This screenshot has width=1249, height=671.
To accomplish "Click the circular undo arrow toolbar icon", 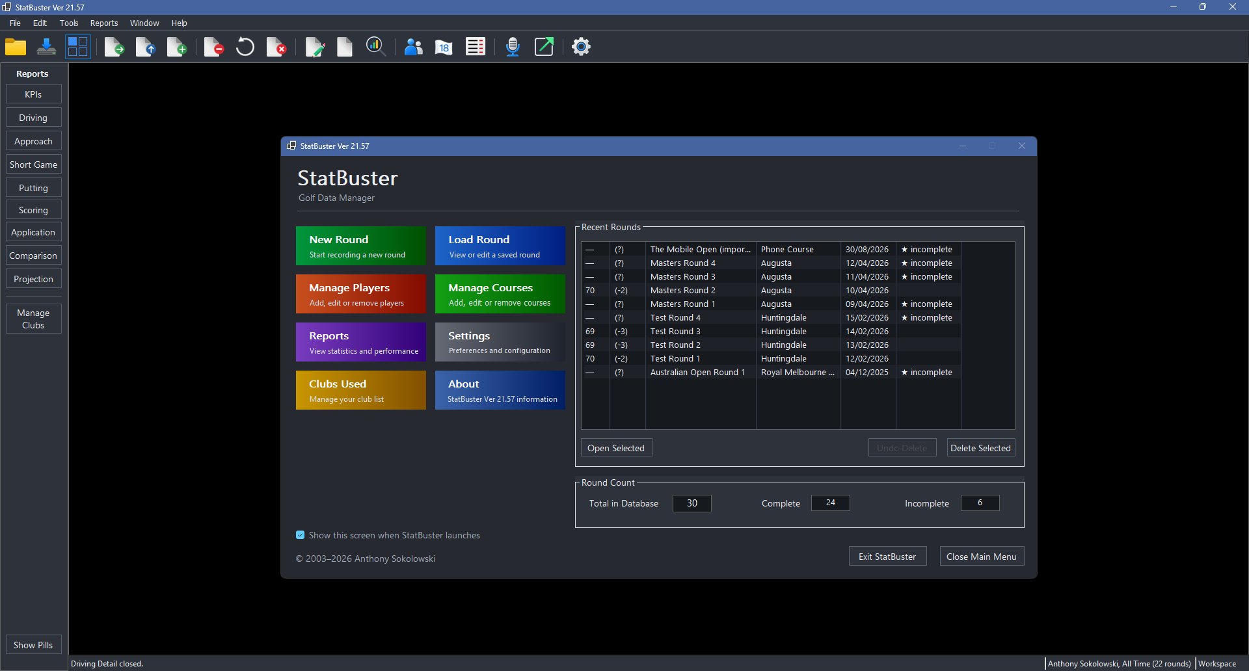I will tap(245, 47).
